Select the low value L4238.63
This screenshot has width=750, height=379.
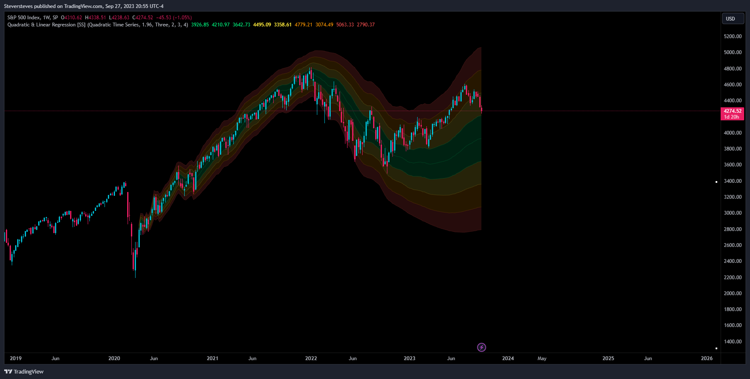(119, 18)
